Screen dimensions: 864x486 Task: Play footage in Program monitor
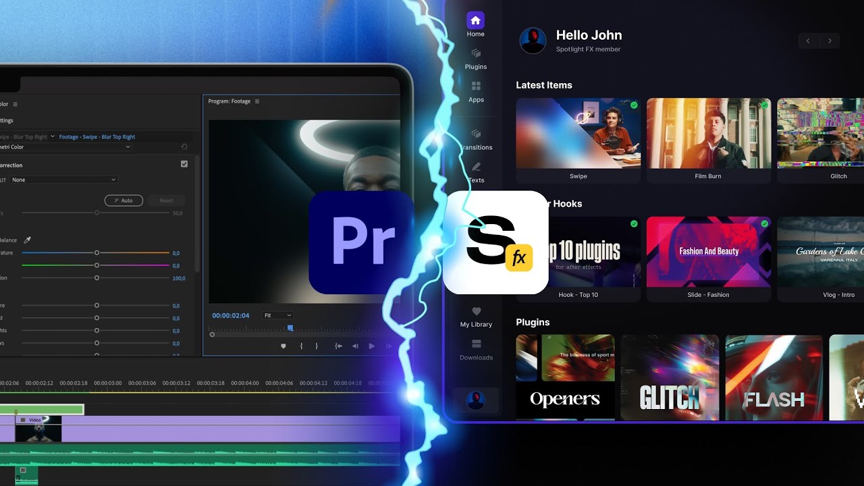pyautogui.click(x=371, y=346)
